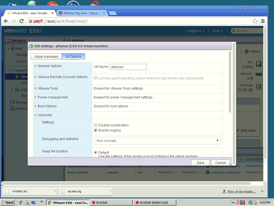Click Show all downloads link

coord(241,192)
